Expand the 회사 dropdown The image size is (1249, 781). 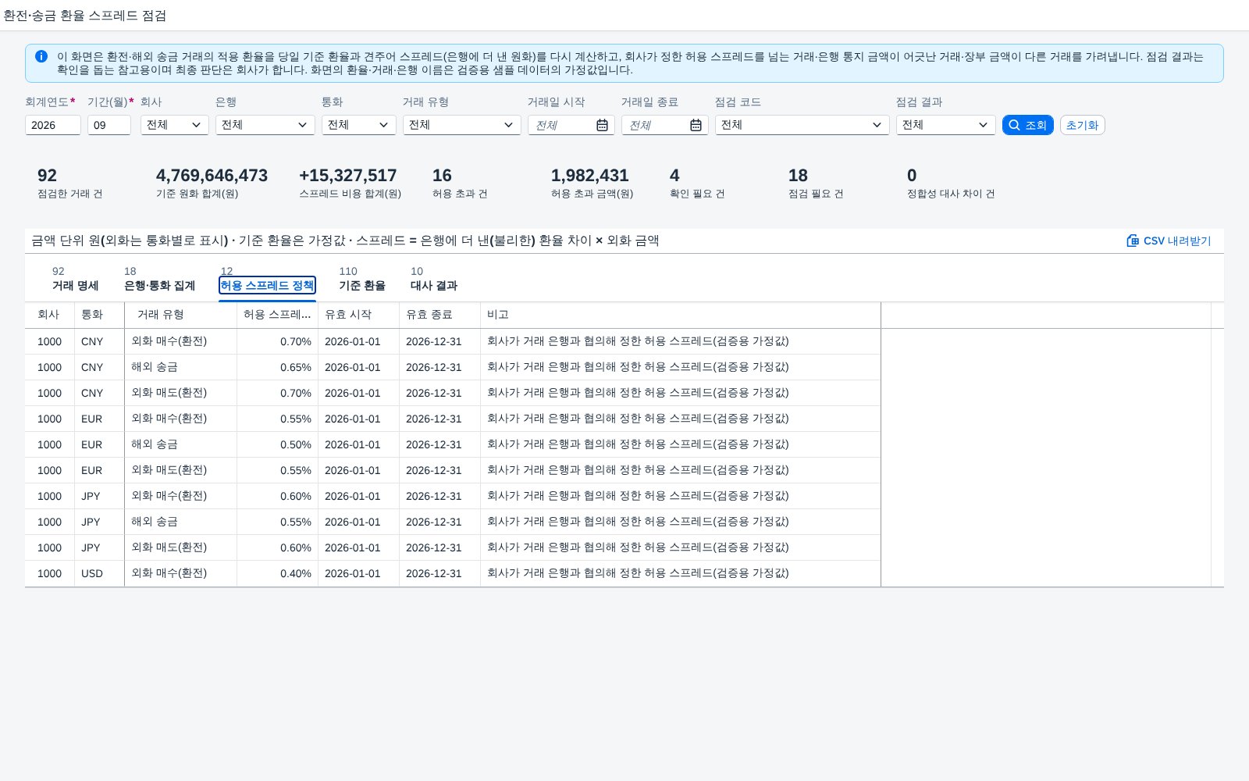click(175, 125)
